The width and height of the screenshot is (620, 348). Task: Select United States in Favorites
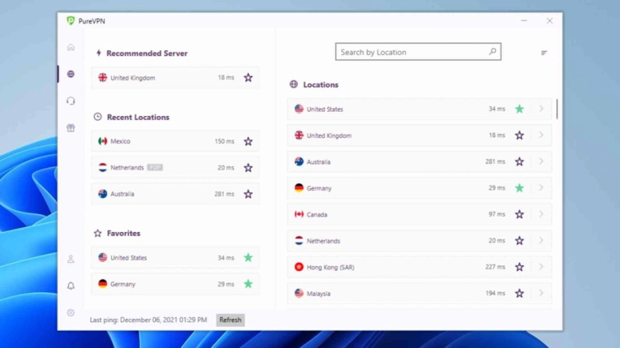175,257
